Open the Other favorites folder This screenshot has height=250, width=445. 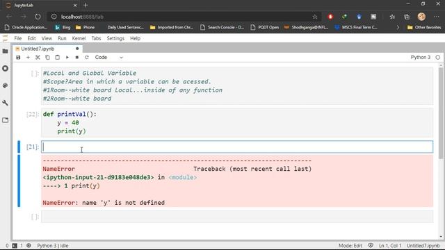tap(424, 27)
